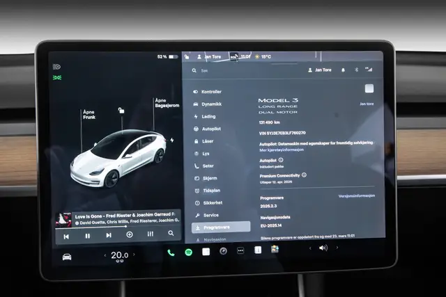446x297 pixels.
Task: Open the Tidsplan schedule menu
Action: pos(208,191)
